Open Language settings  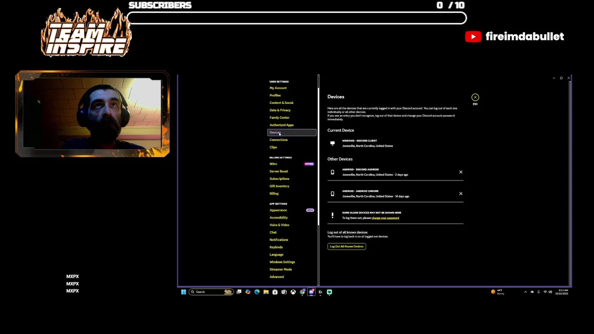click(x=276, y=255)
